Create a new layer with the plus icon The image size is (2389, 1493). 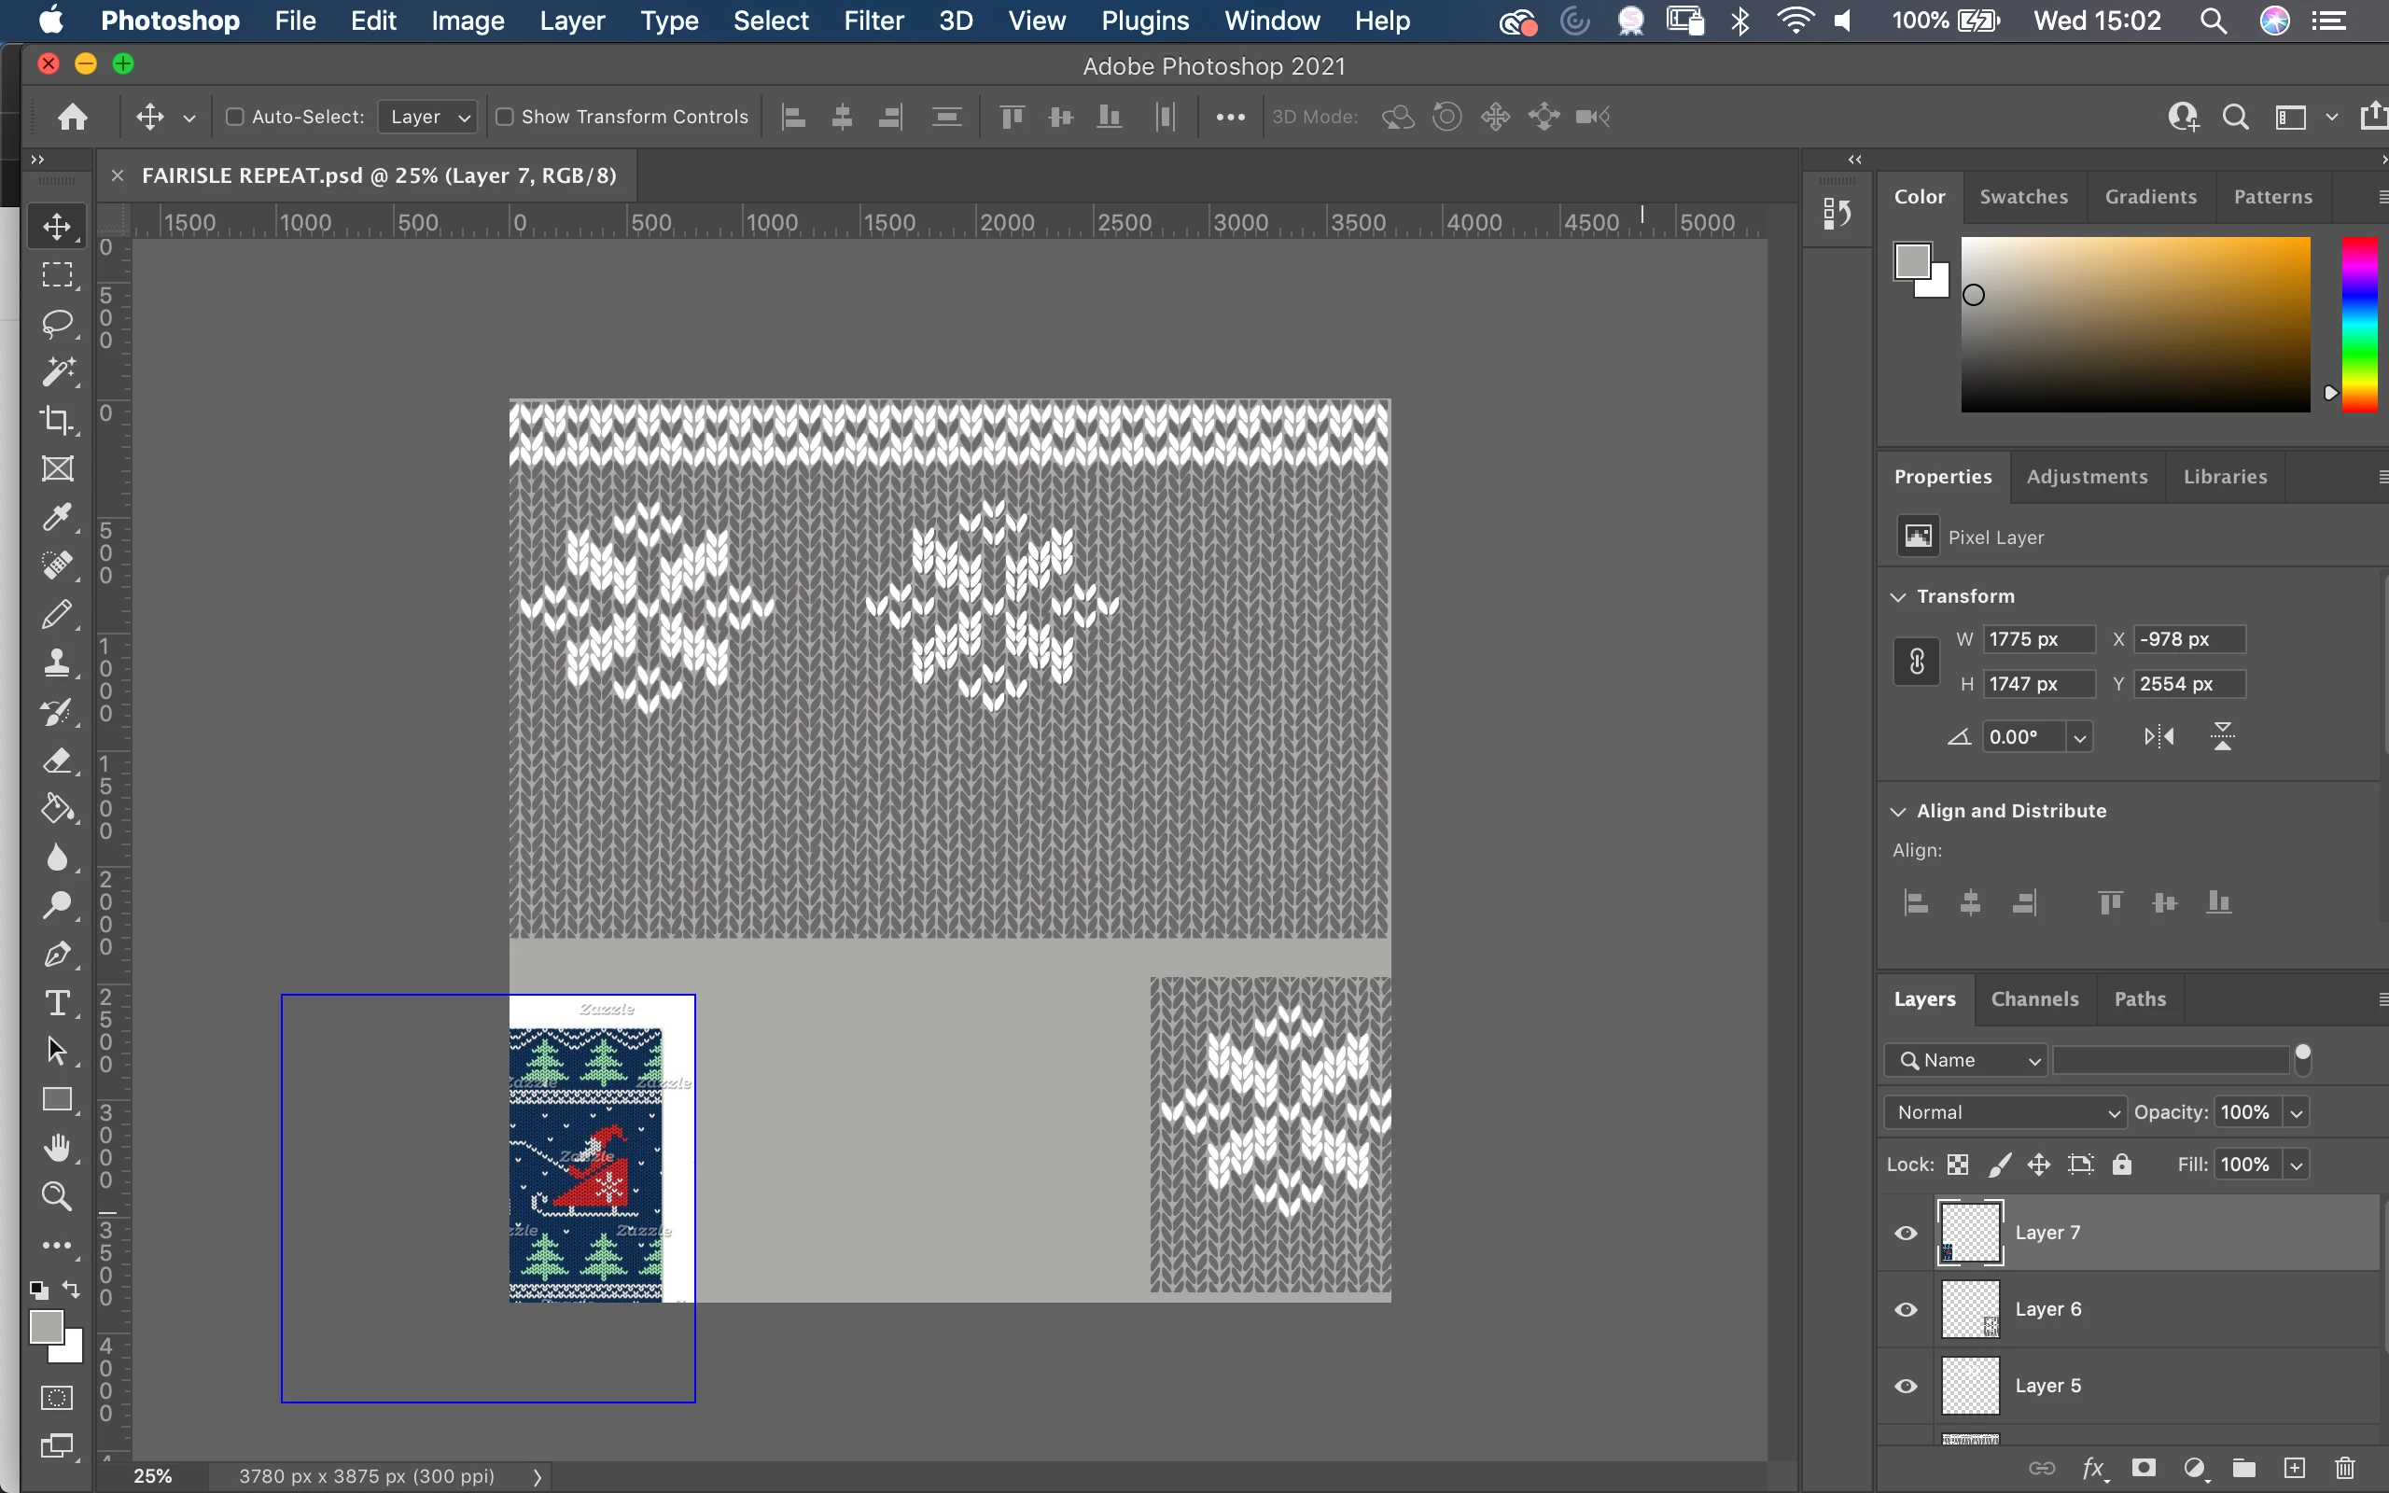[x=2296, y=1469]
